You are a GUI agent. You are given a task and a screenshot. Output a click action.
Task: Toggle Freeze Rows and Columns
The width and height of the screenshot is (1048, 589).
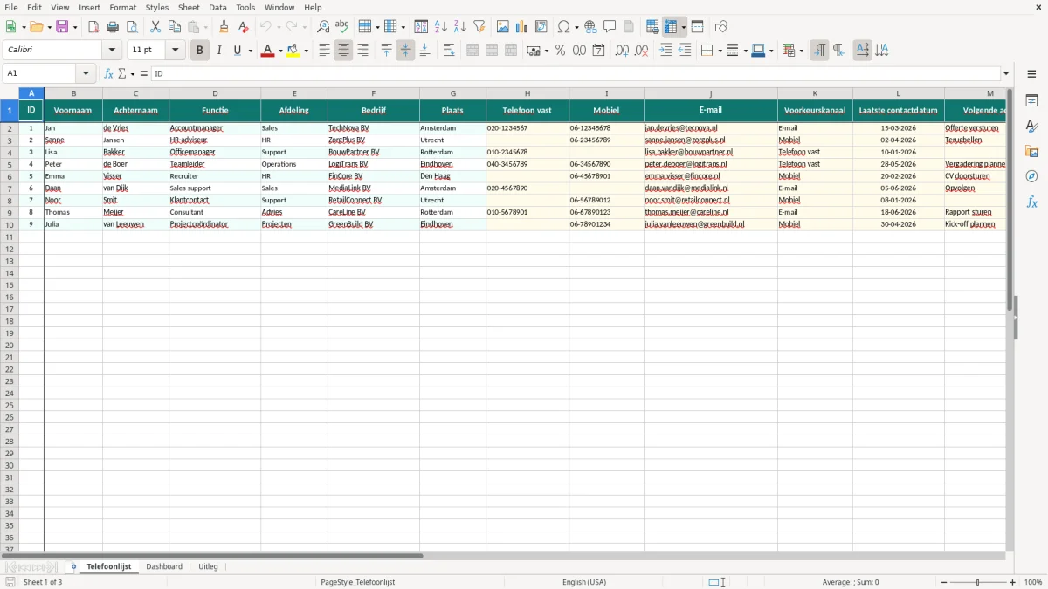(x=671, y=27)
